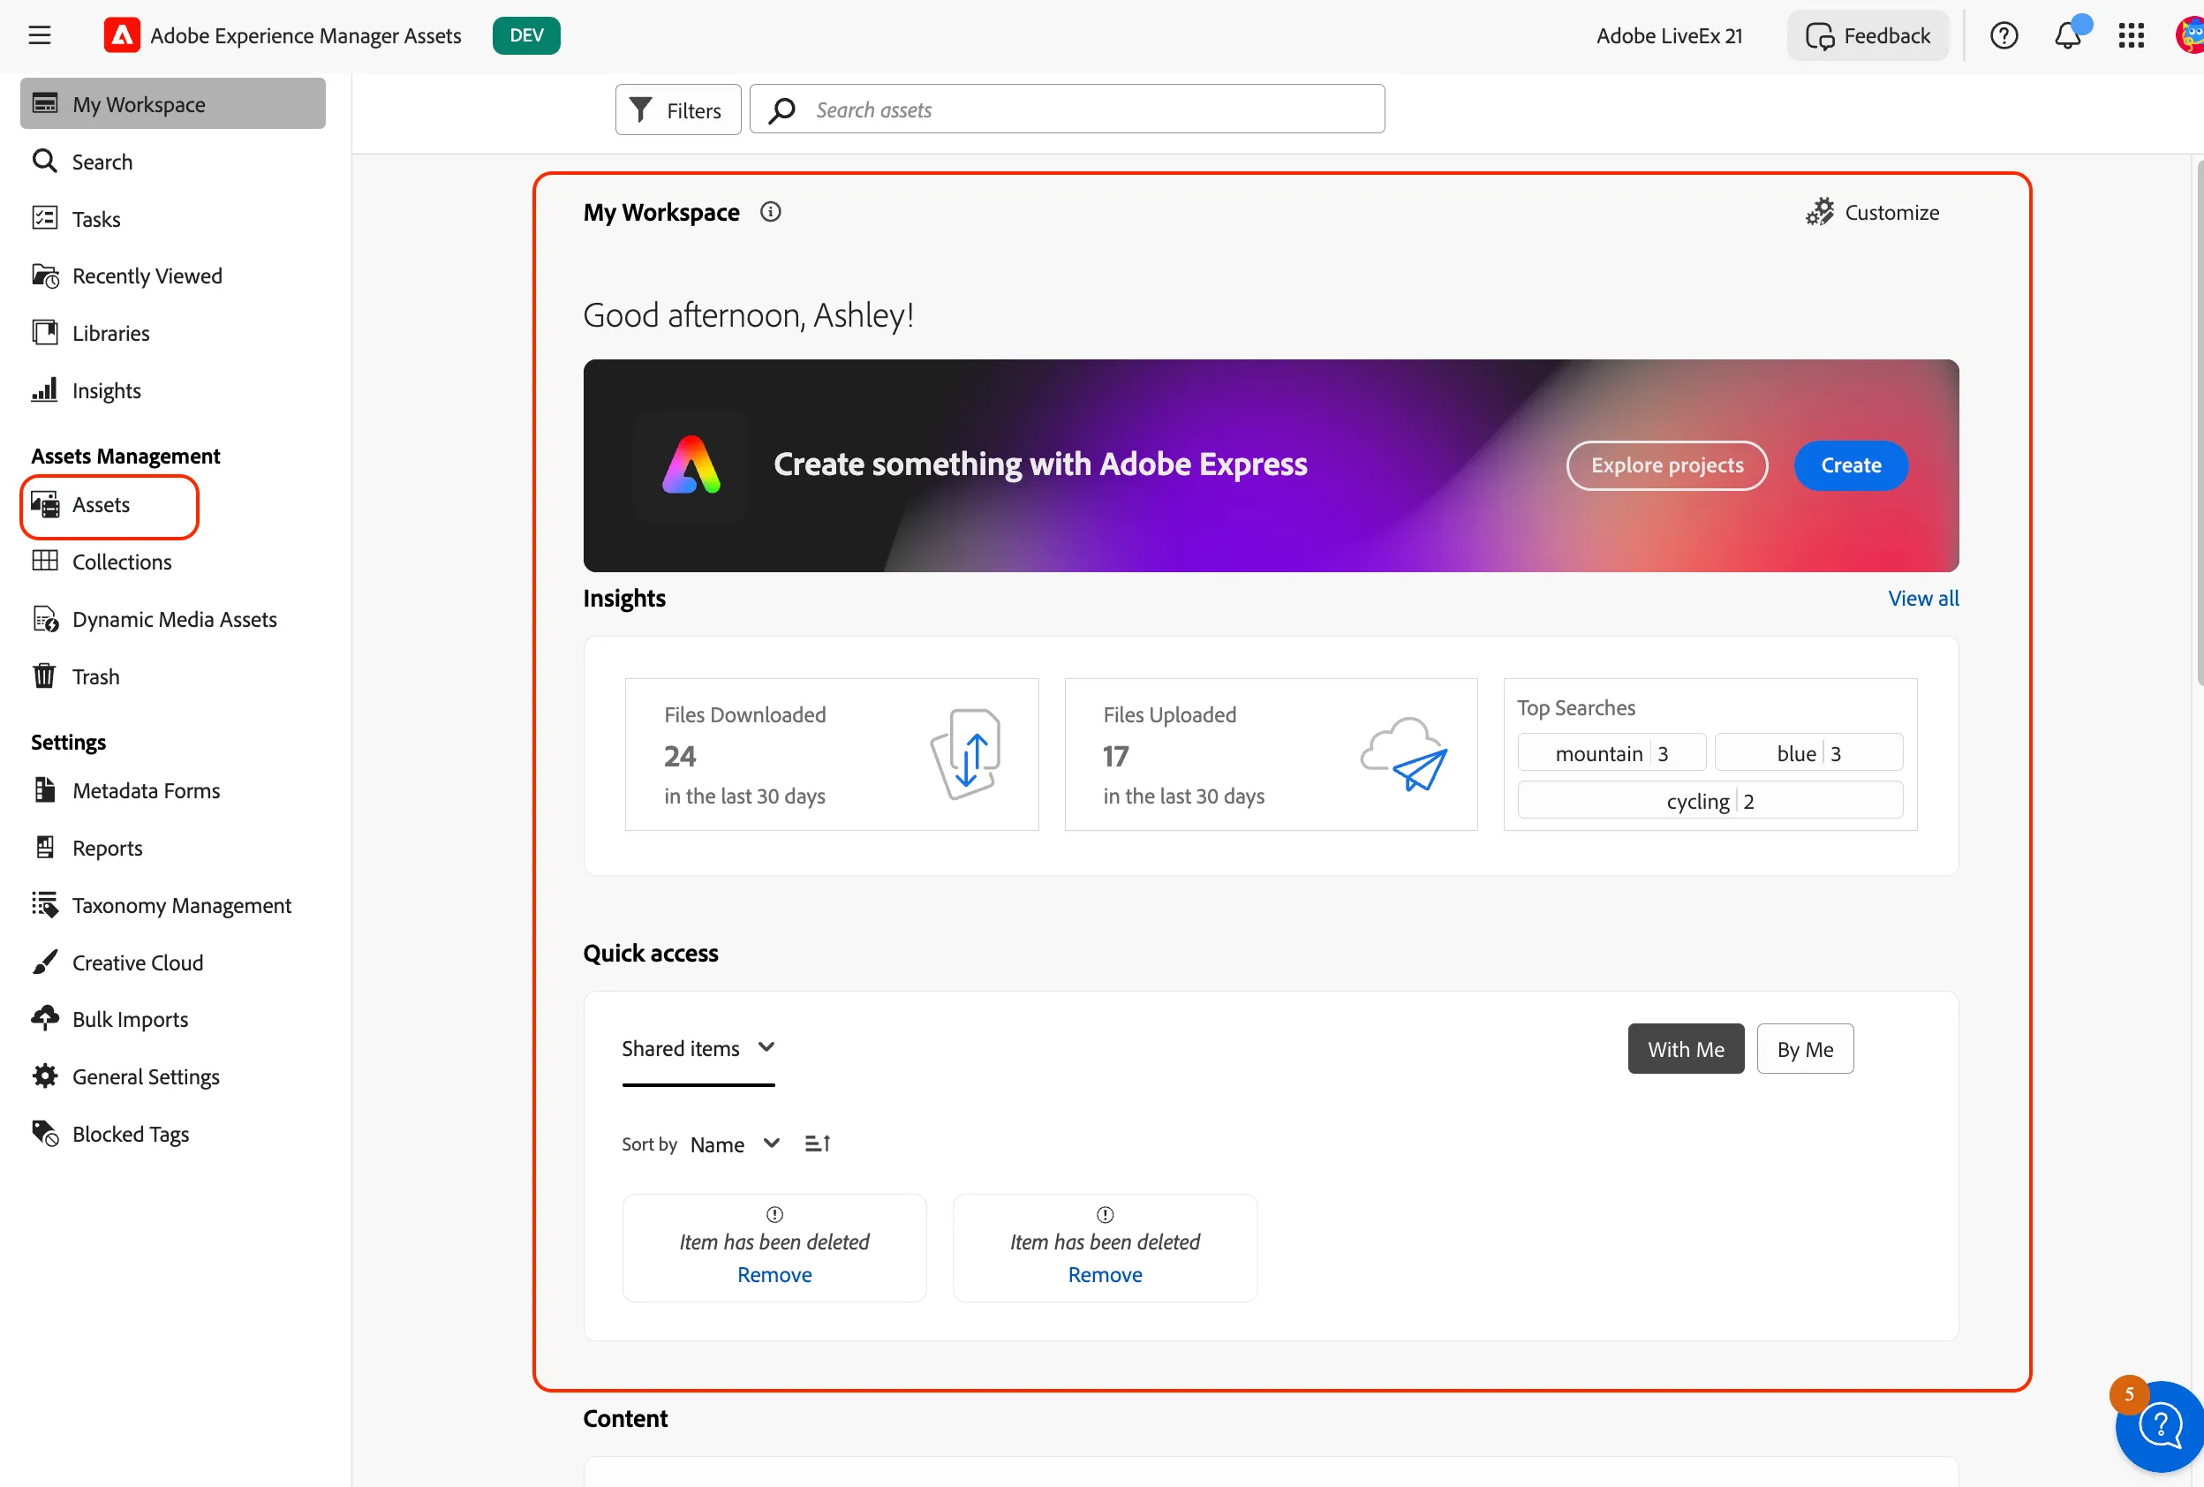Open the Sort by Name dropdown
This screenshot has width=2204, height=1487.
click(735, 1144)
